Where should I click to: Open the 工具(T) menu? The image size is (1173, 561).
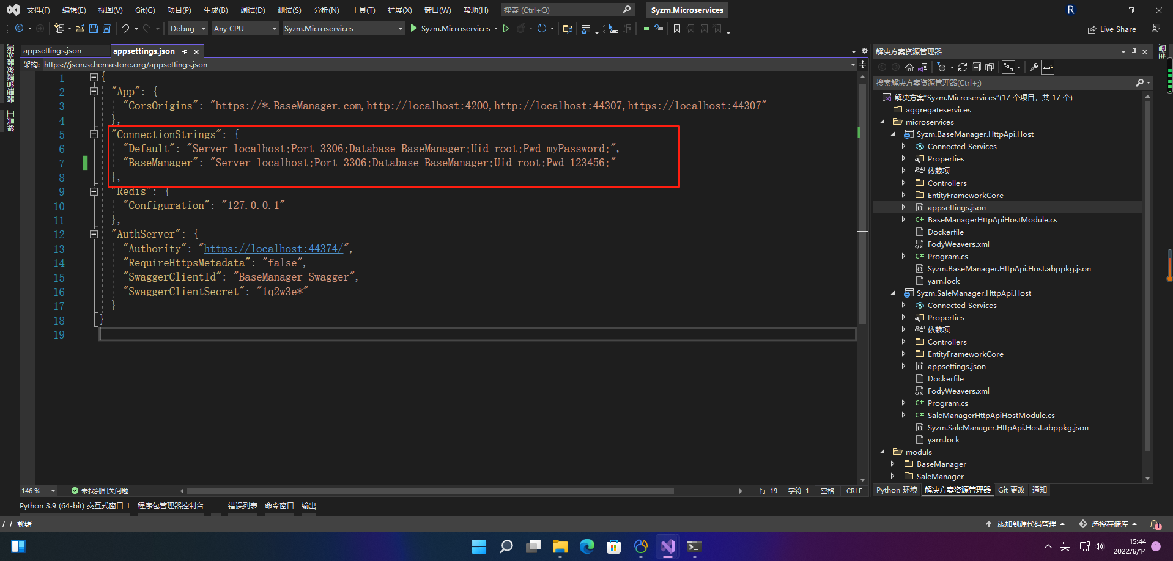tap(363, 10)
